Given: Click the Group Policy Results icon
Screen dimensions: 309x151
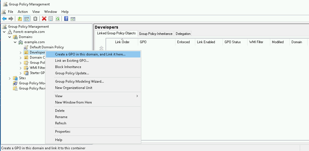Looking at the screenshot, I should (15, 88).
